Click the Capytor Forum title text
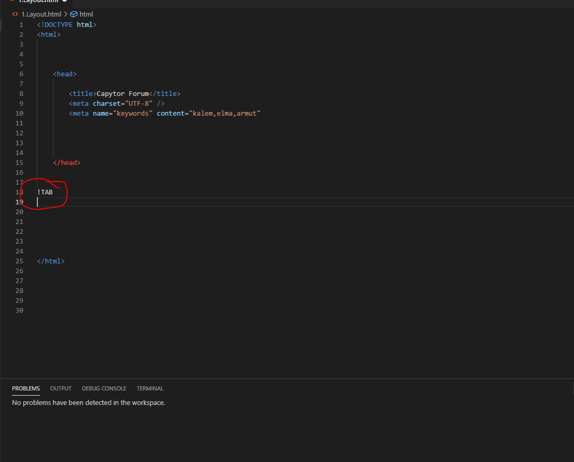The width and height of the screenshot is (574, 462). (122, 94)
